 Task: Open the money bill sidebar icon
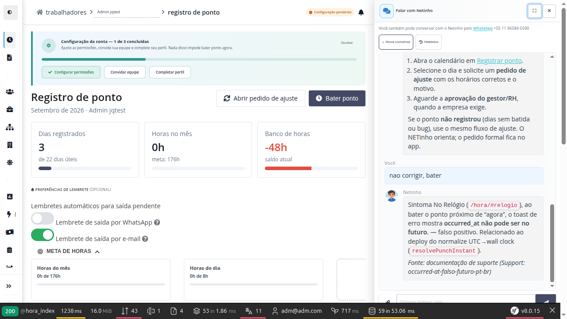point(10,232)
